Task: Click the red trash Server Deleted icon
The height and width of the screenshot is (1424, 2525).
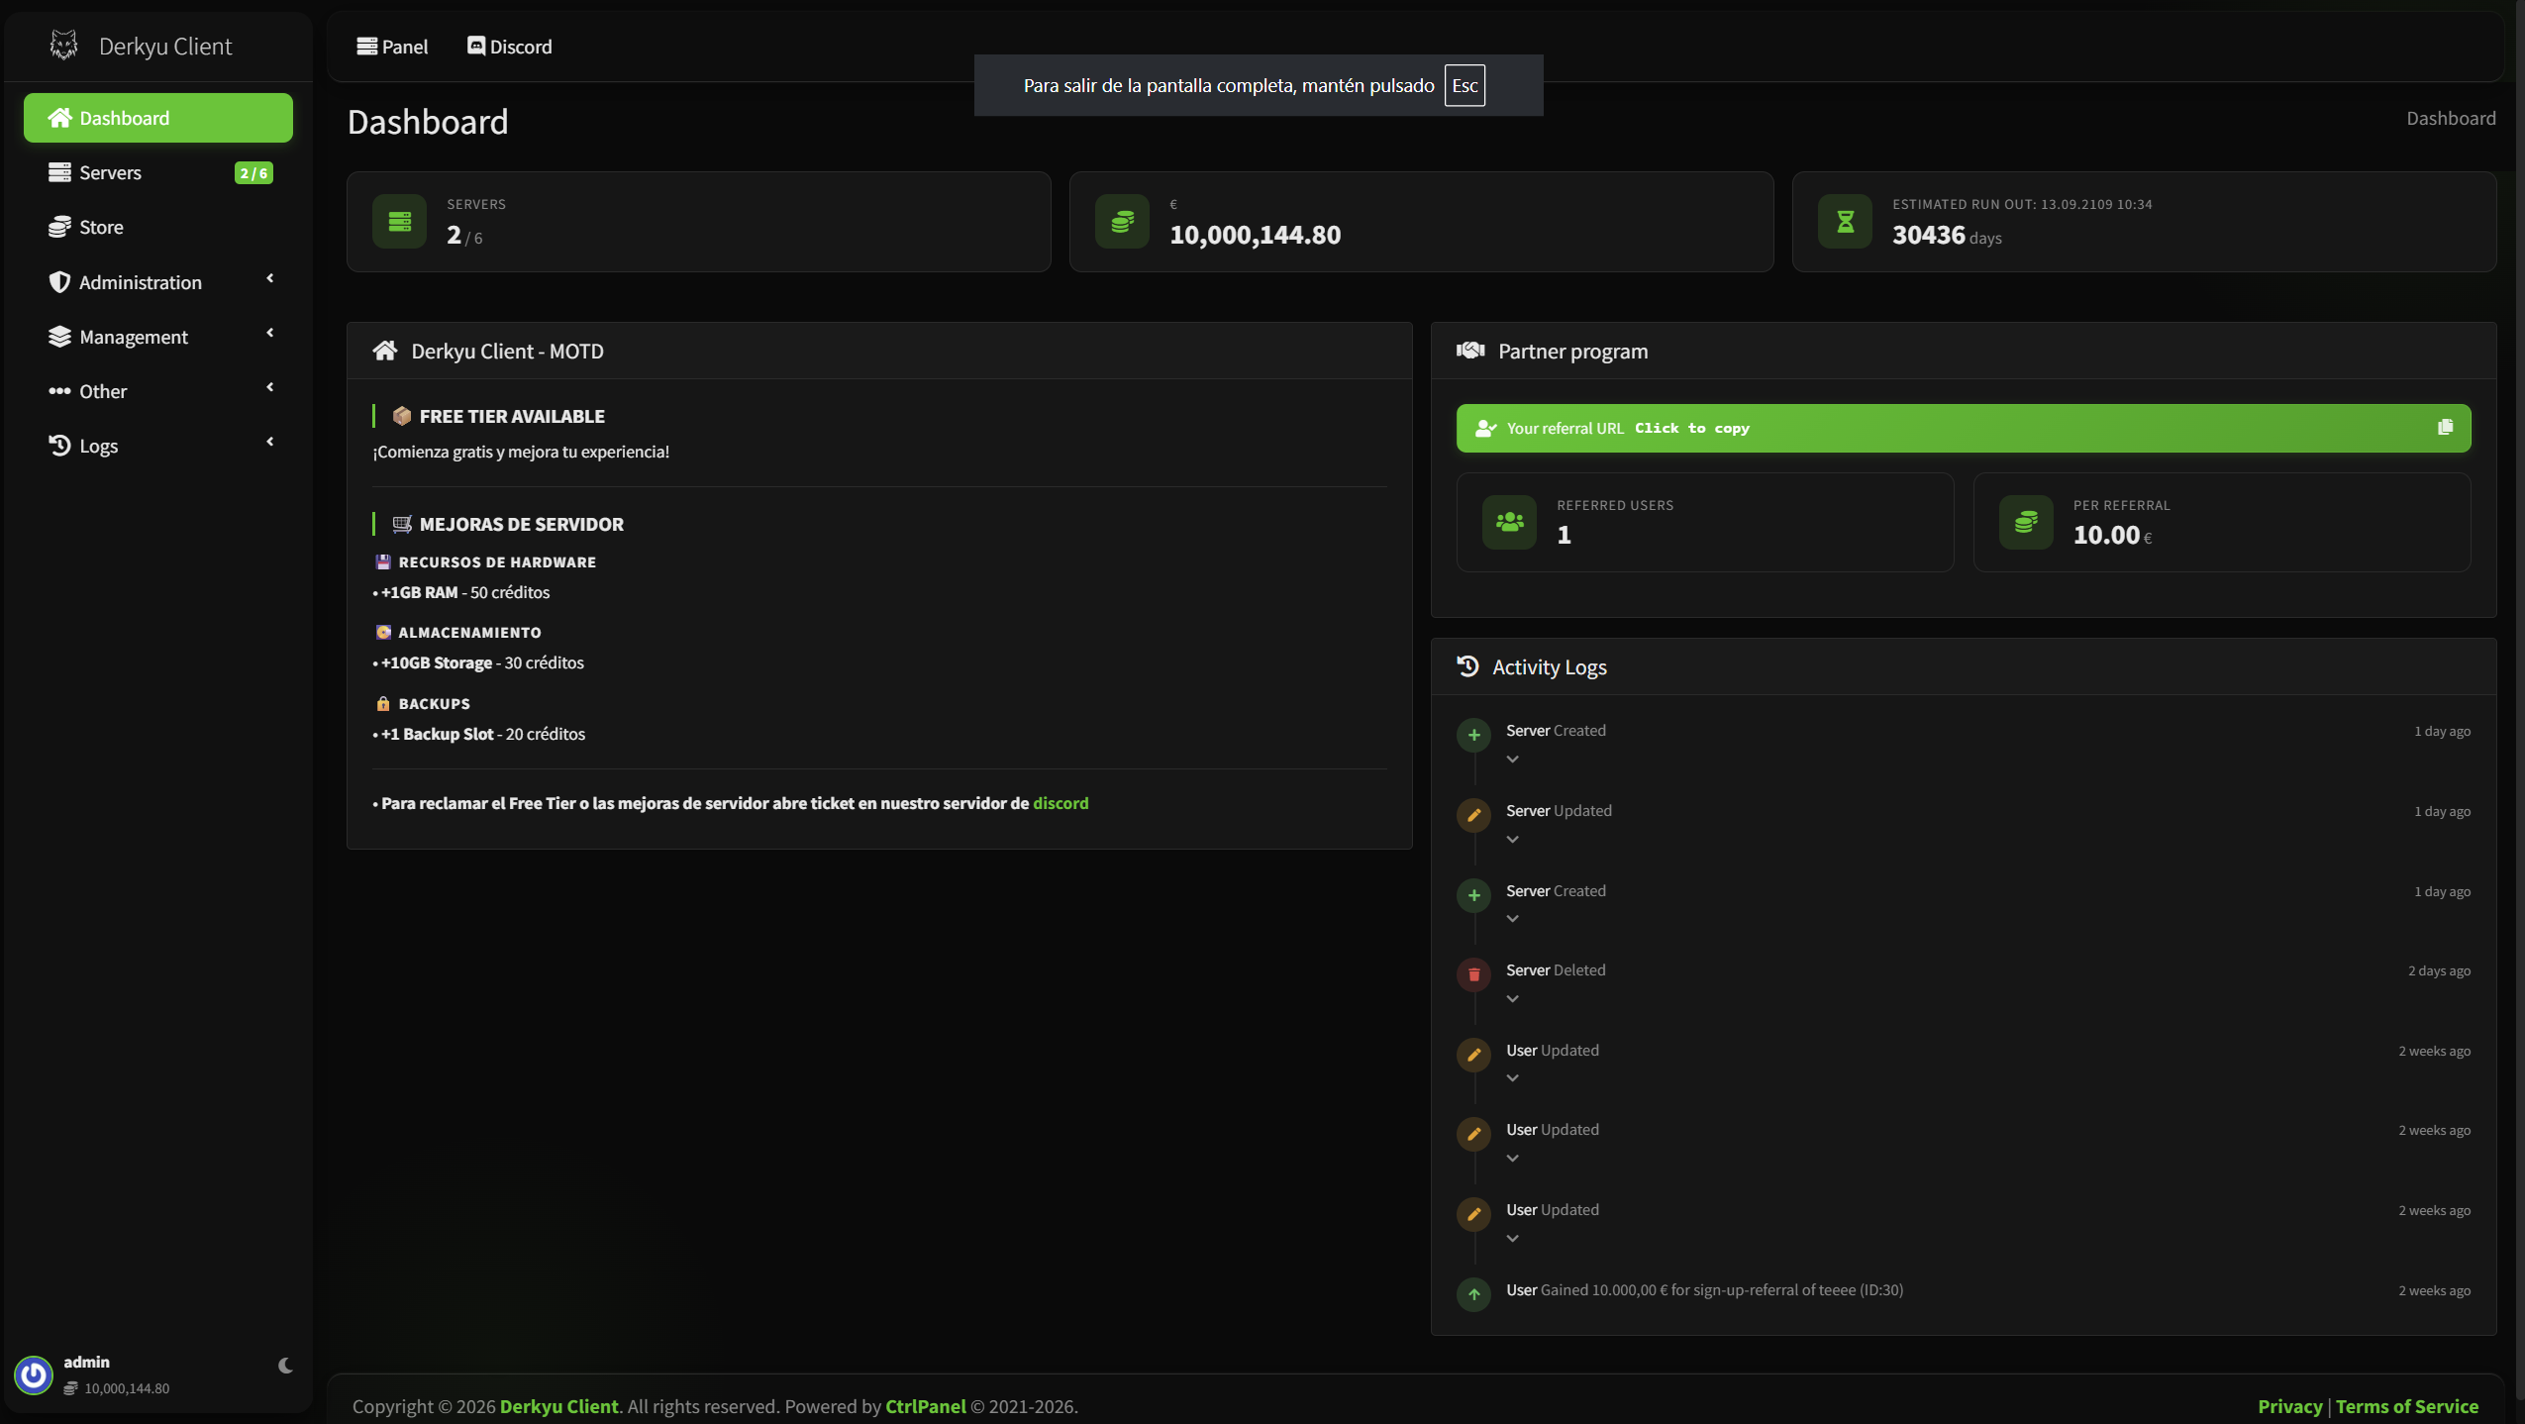Action: click(x=1473, y=974)
